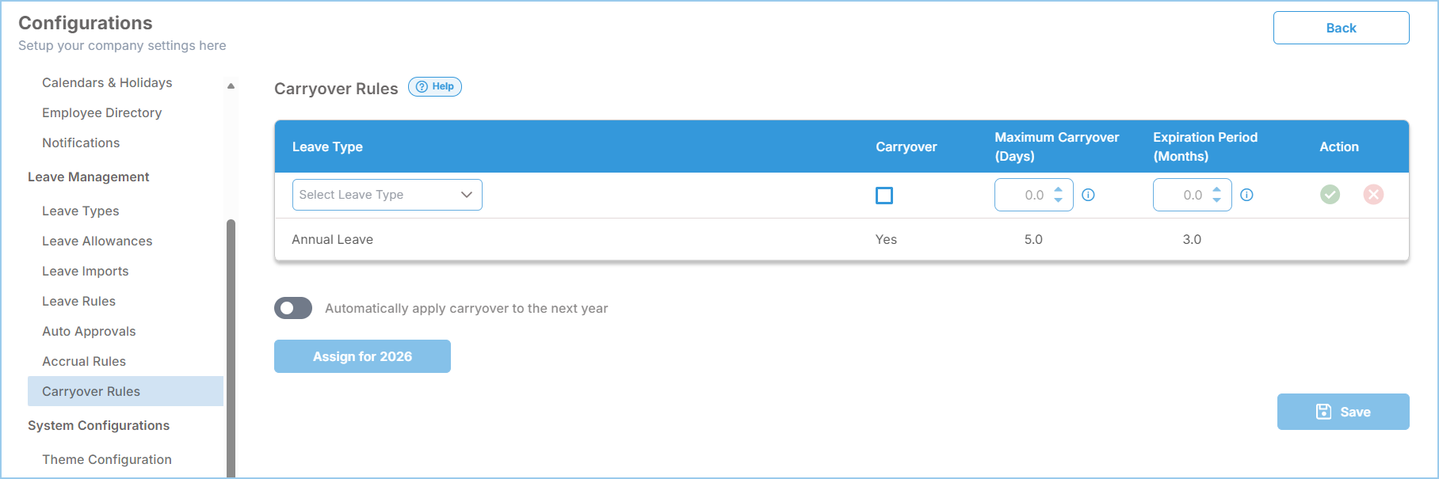Click the red cancel X icon
This screenshot has width=1439, height=479.
point(1373,194)
